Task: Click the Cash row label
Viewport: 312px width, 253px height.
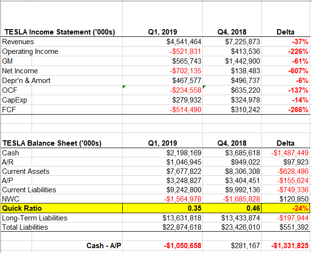Action: click(10, 153)
